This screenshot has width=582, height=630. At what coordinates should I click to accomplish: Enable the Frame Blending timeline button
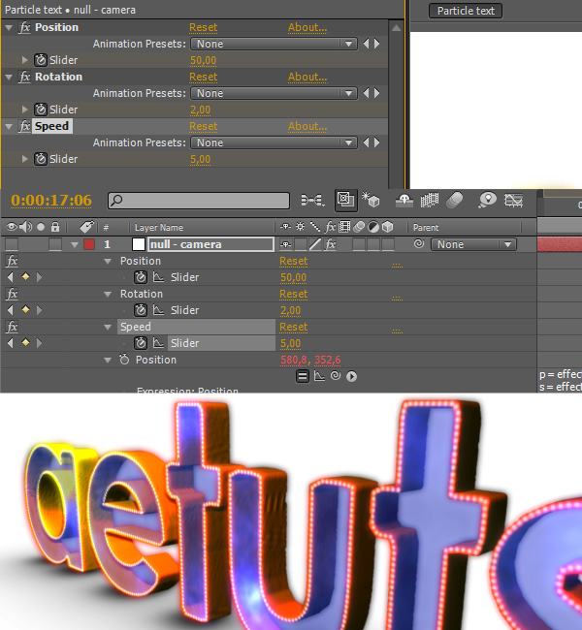coord(429,200)
